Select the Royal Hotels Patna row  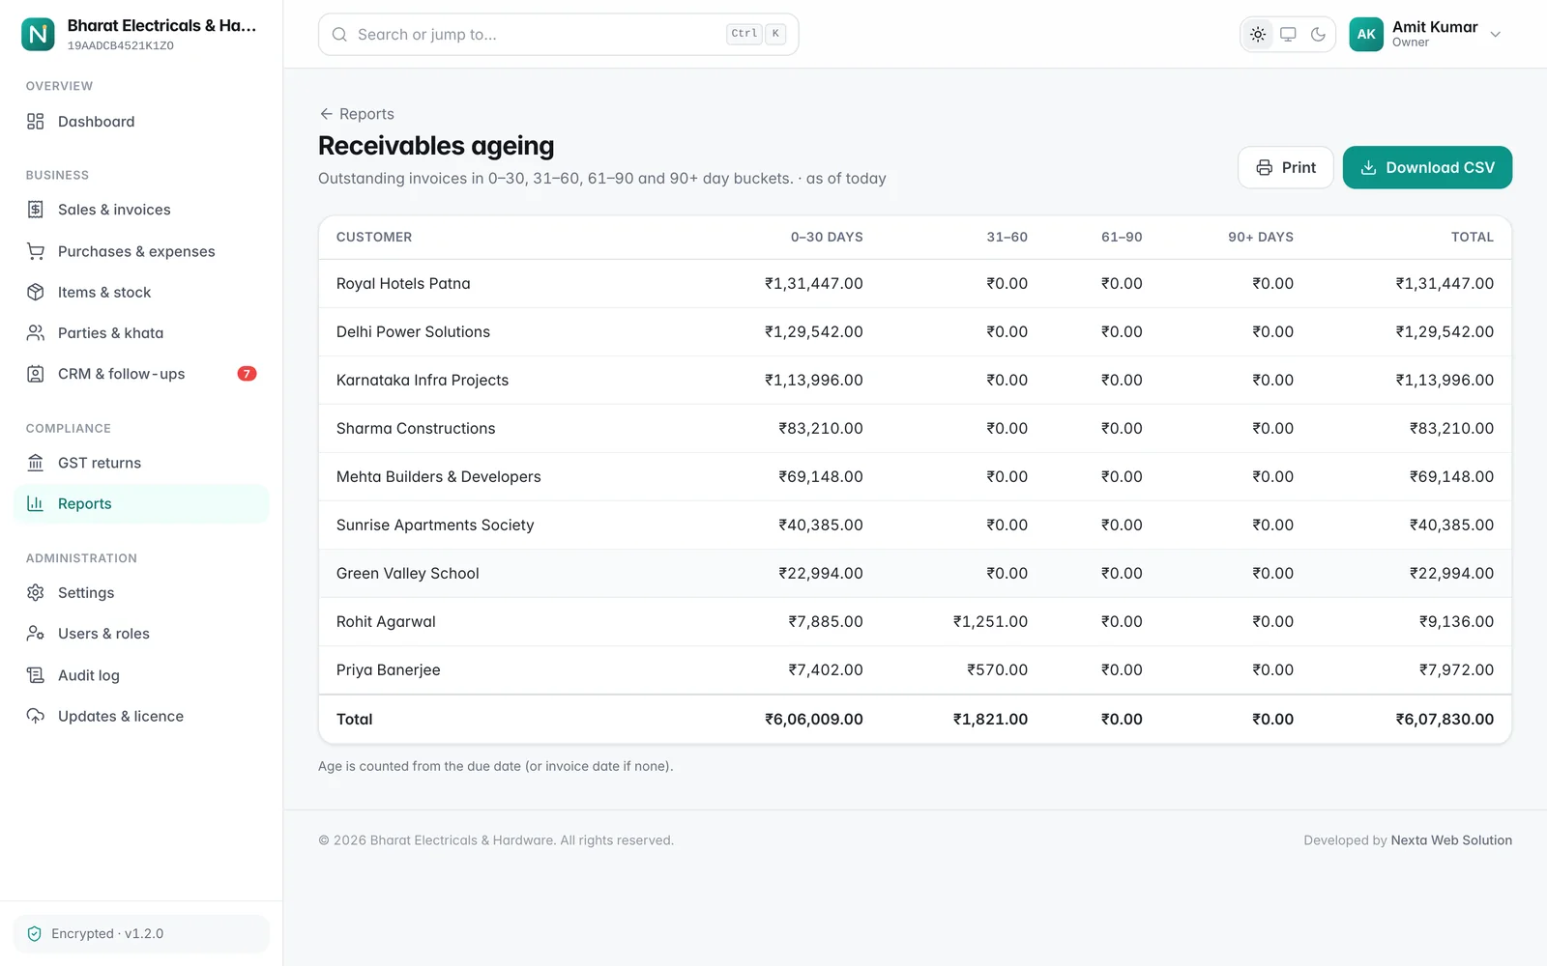tap(915, 283)
